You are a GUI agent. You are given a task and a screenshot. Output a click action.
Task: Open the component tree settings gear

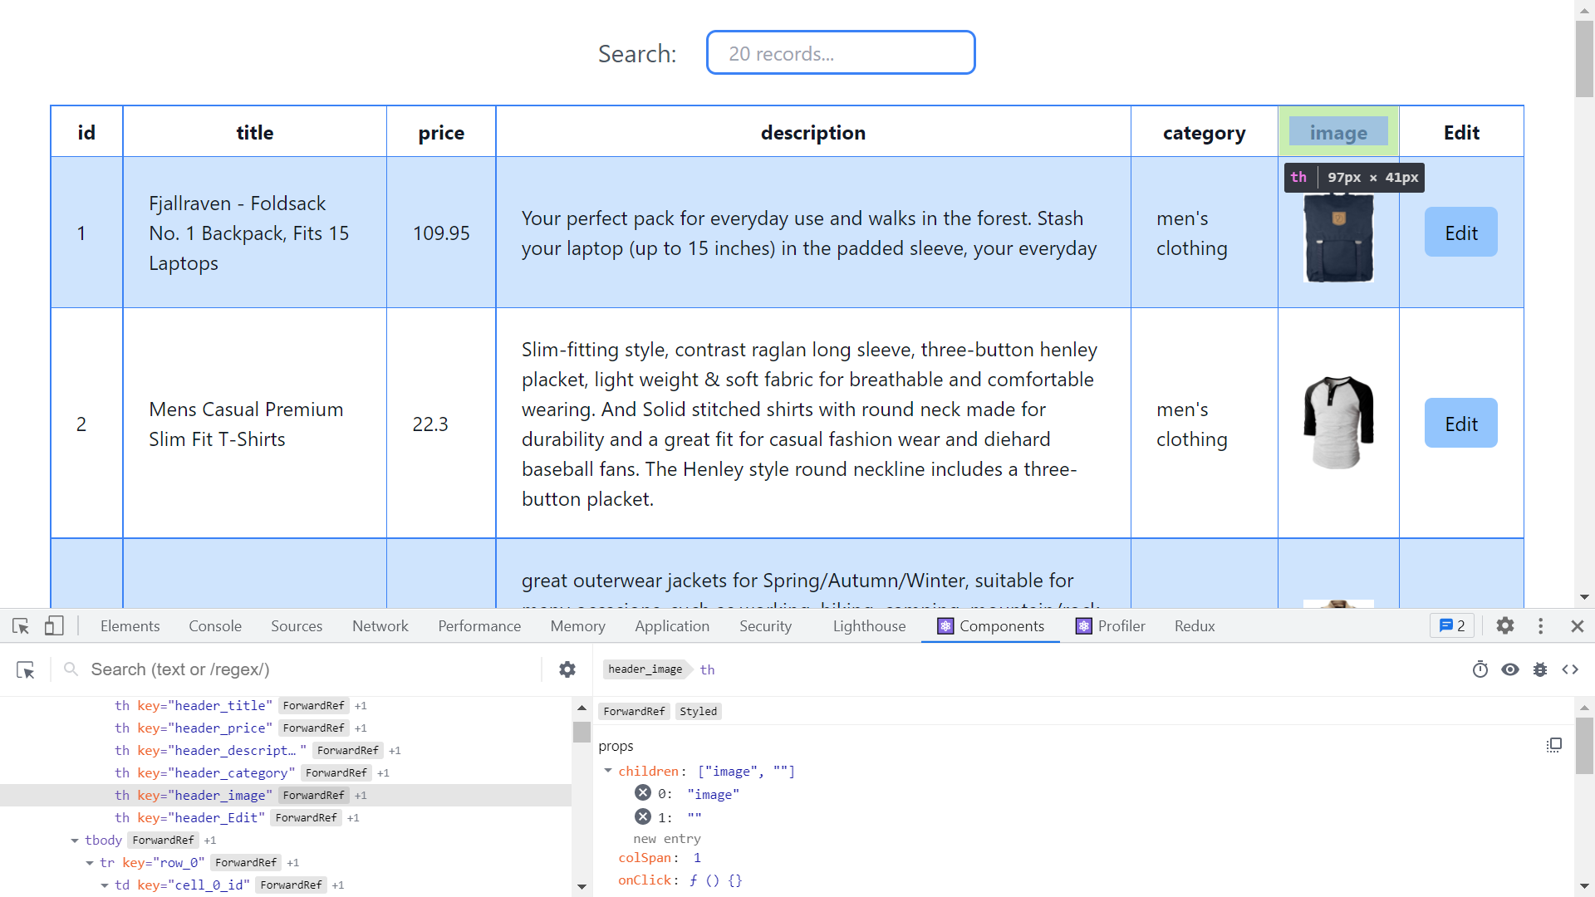pyautogui.click(x=567, y=669)
